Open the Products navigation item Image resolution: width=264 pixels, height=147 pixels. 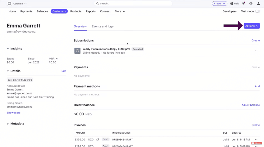click(x=76, y=11)
